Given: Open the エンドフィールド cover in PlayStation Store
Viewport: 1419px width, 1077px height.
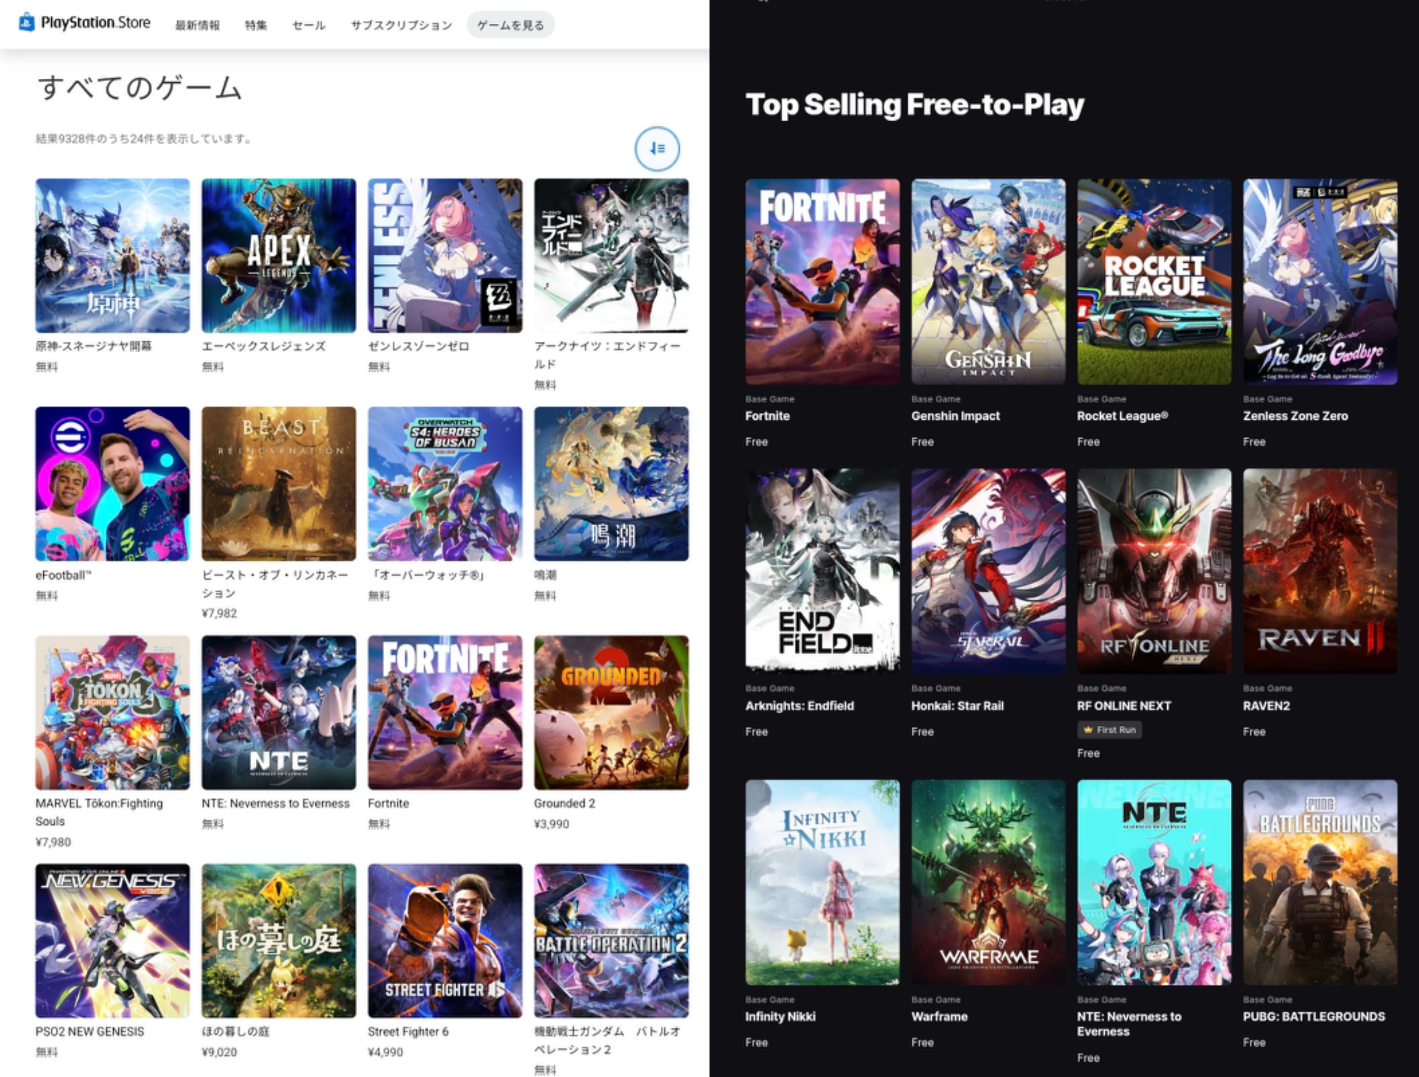Looking at the screenshot, I should pyautogui.click(x=611, y=255).
